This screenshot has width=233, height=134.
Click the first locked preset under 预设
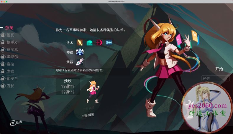coord(68,86)
